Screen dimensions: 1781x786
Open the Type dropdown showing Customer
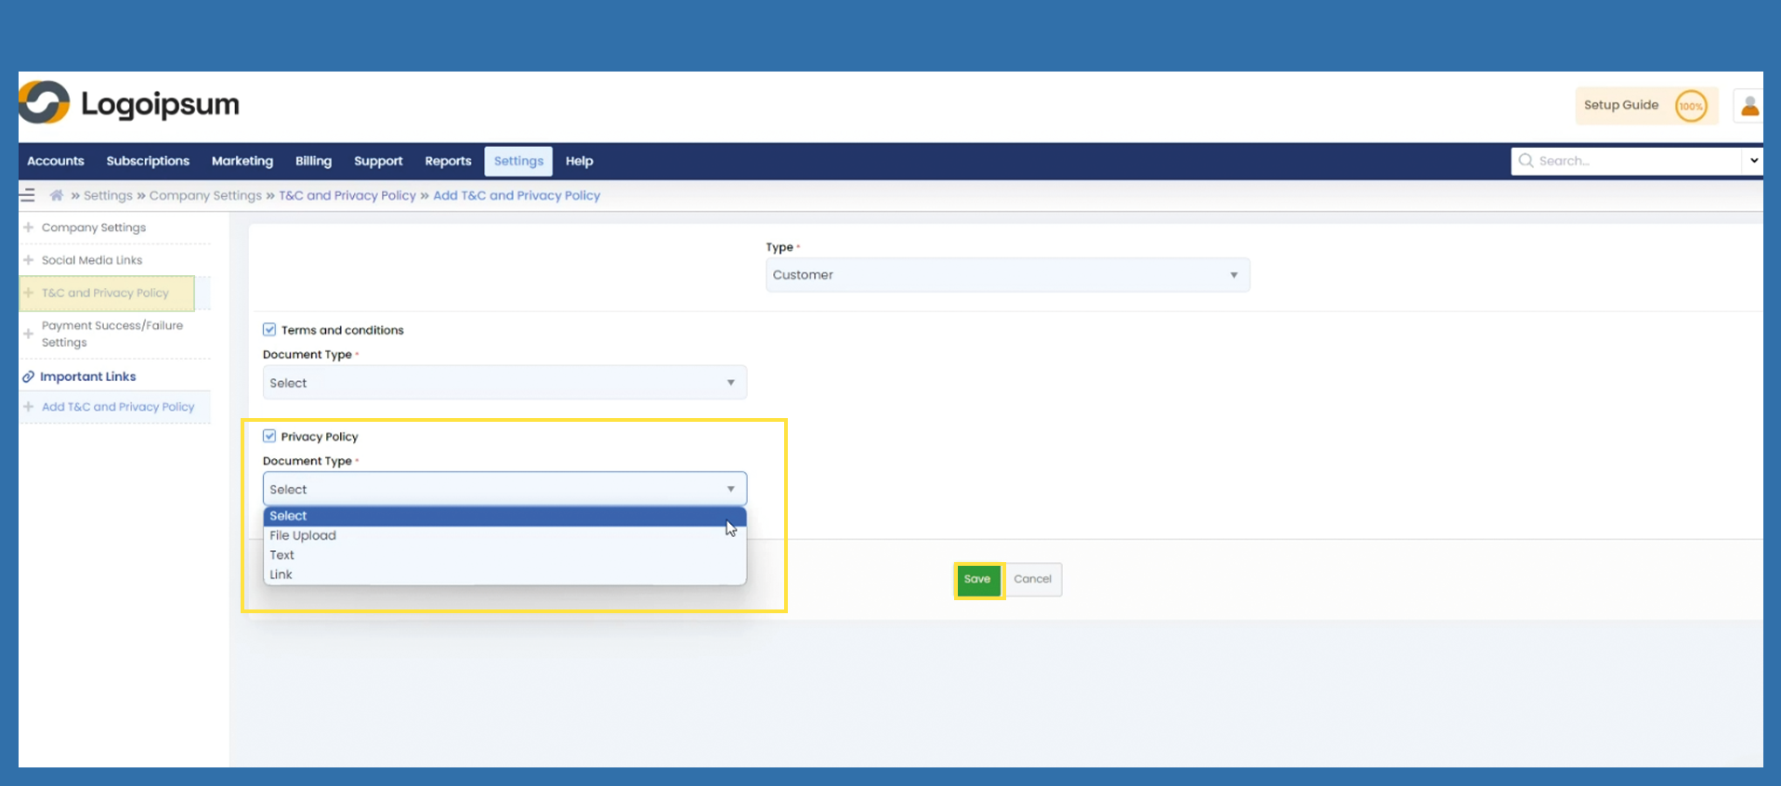pos(1007,275)
